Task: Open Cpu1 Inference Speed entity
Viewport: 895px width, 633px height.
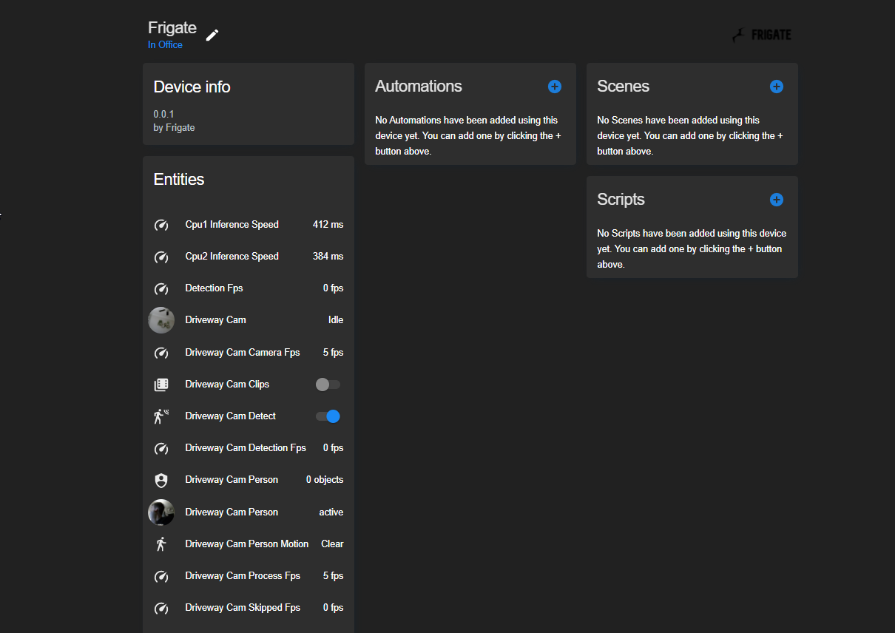Action: 232,225
